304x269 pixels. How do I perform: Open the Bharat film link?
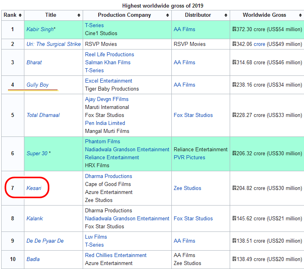pyautogui.click(x=34, y=62)
